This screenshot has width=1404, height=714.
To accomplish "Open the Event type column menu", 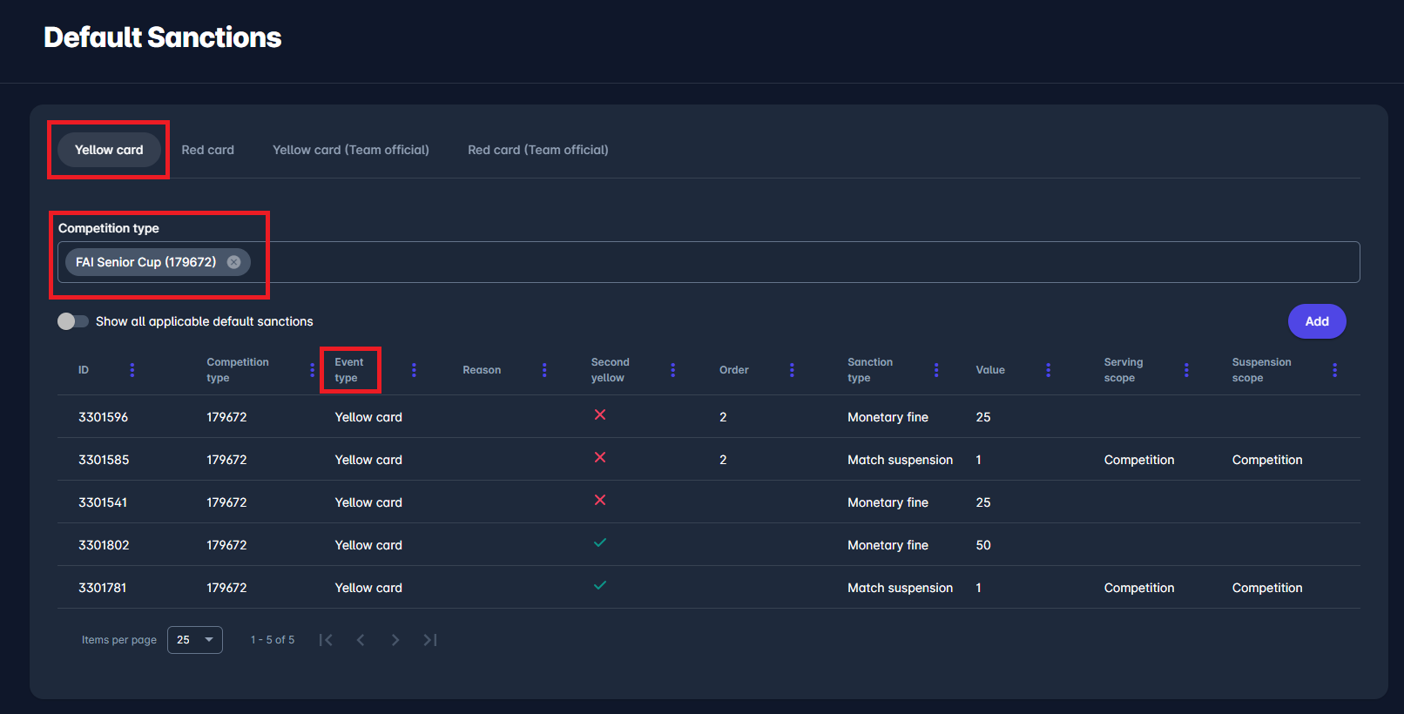I will (x=414, y=370).
